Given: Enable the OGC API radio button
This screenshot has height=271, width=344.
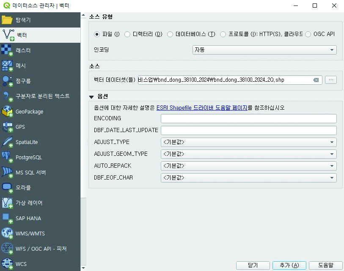Looking at the screenshot, I should click(308, 34).
